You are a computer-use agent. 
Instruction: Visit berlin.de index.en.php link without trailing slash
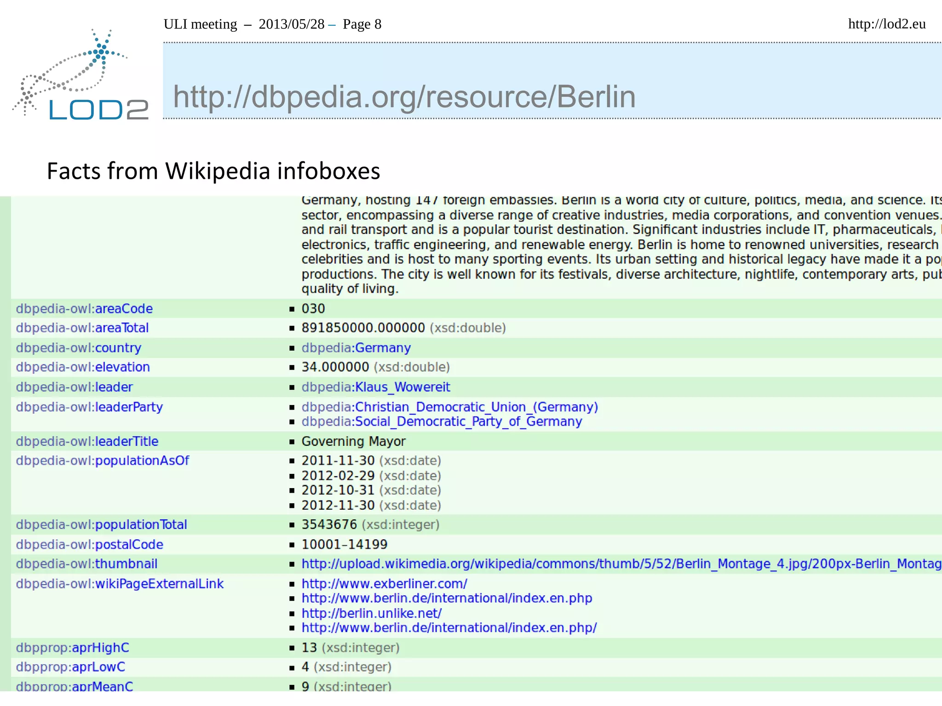click(x=447, y=598)
